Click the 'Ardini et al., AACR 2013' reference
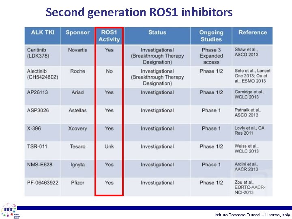The image size is (292, 219). click(x=253, y=169)
